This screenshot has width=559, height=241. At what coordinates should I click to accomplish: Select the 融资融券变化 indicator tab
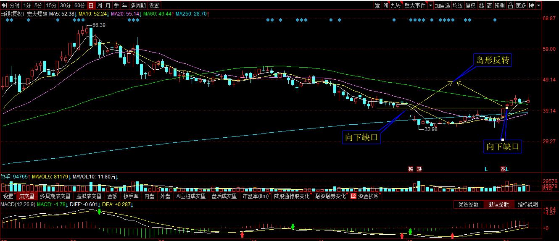tap(331, 196)
